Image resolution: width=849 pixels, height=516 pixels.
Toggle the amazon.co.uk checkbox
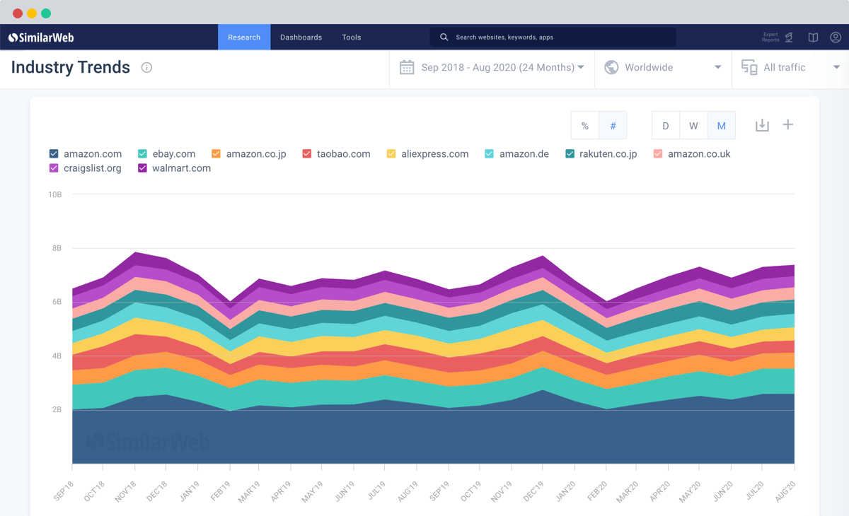657,153
